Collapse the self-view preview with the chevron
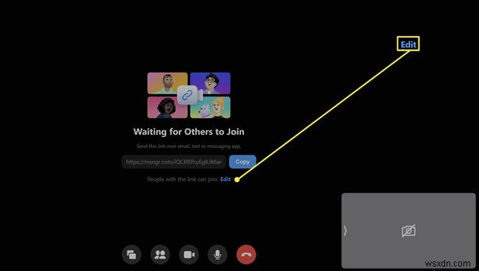Screen dimensions: 479x271 pos(345,230)
